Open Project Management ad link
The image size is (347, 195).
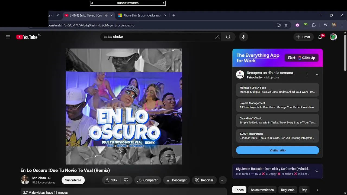coord(278,105)
